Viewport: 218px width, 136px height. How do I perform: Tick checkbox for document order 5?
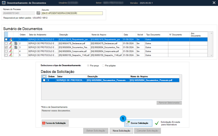point(6,55)
